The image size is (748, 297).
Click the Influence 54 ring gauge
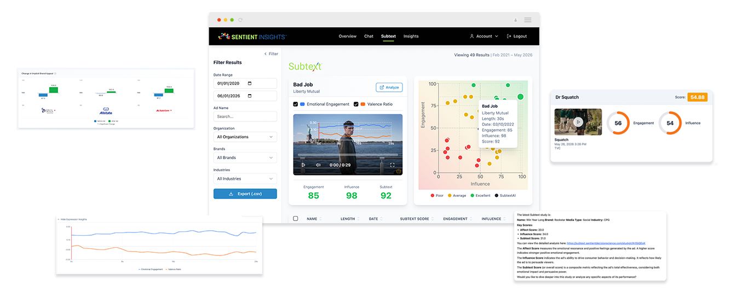[670, 123]
